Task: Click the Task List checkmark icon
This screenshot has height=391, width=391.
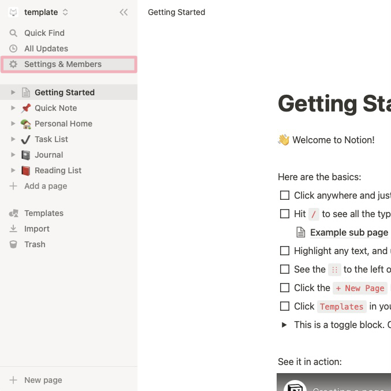Action: pos(25,139)
